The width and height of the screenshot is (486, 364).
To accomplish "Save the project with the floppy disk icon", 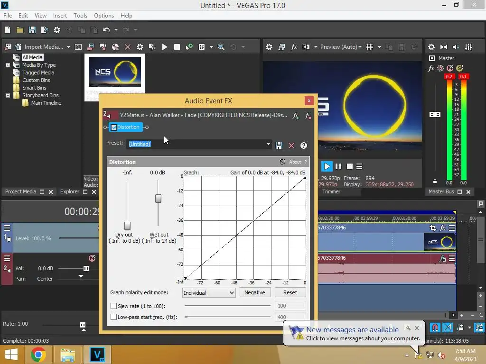I will point(32,30).
